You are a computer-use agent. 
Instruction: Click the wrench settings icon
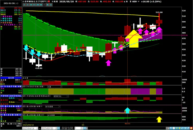188,128
